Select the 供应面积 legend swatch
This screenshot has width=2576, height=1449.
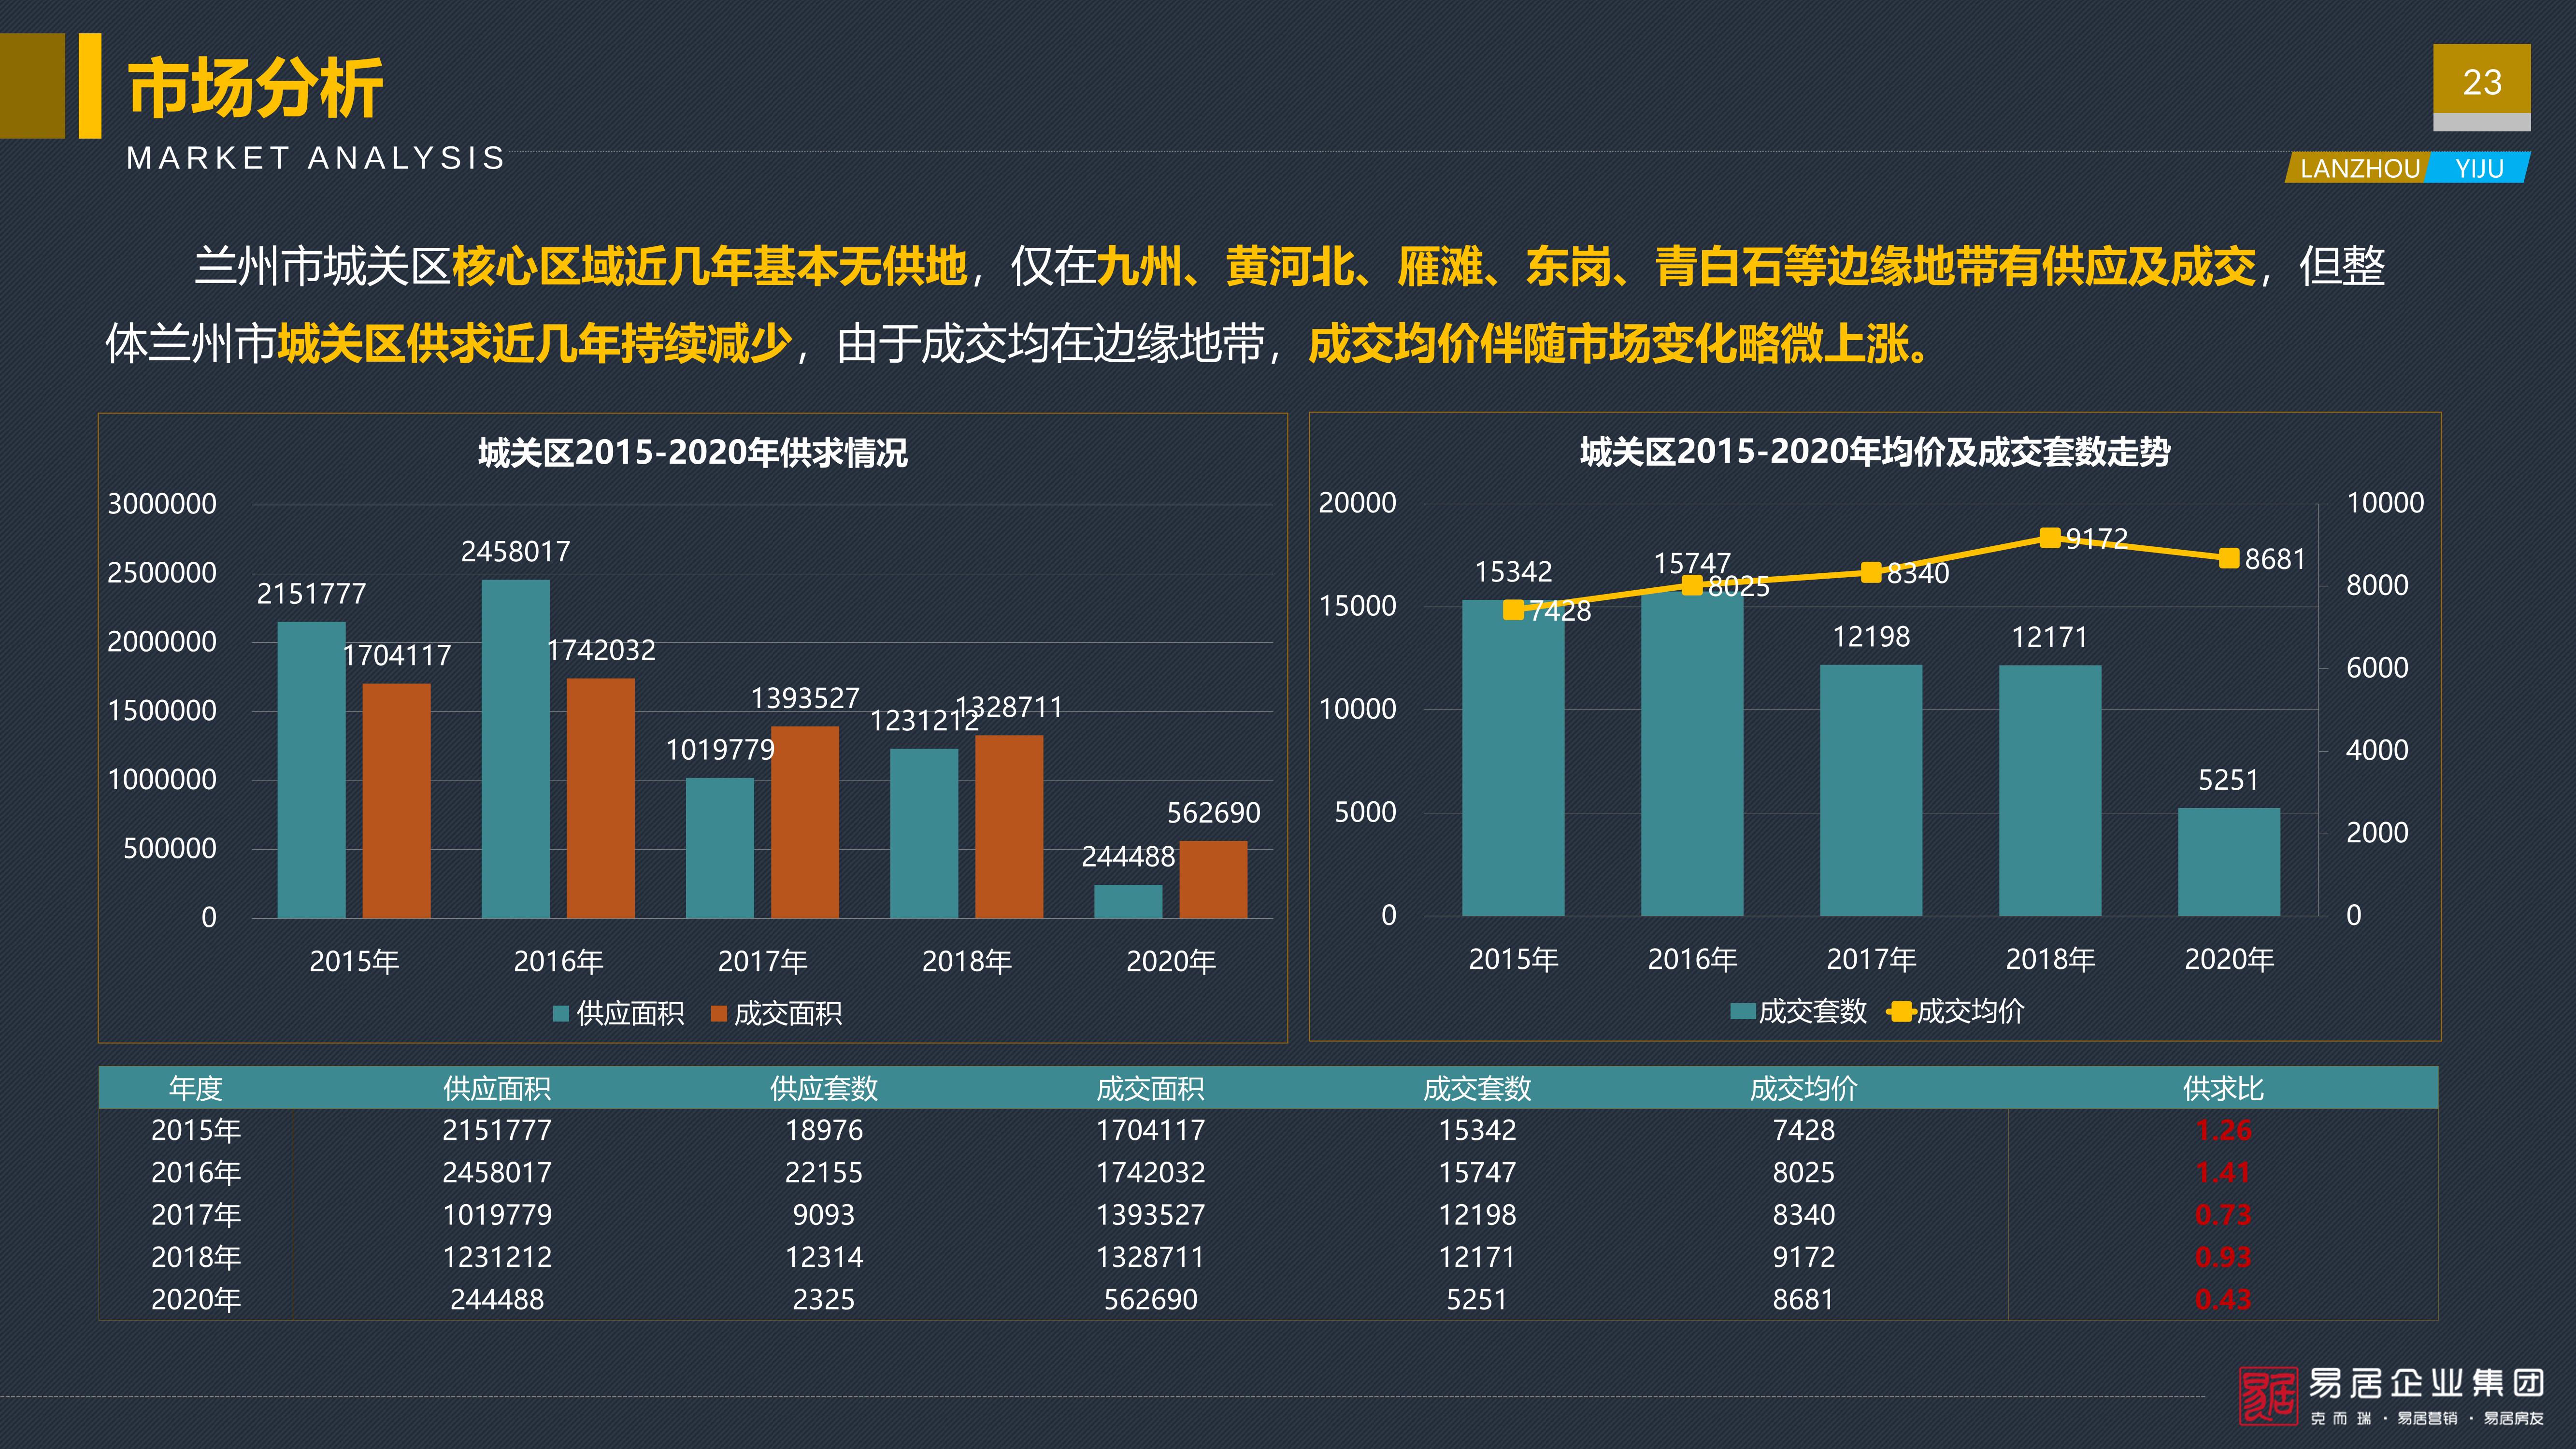click(561, 1014)
